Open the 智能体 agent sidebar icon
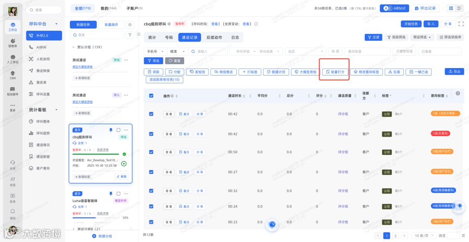This screenshot has width=469, height=242. click(13, 43)
